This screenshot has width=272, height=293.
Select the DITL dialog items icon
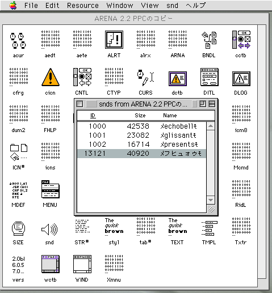click(209, 77)
